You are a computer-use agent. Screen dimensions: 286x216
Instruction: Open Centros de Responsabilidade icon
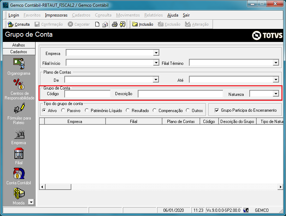pyautogui.click(x=19, y=84)
